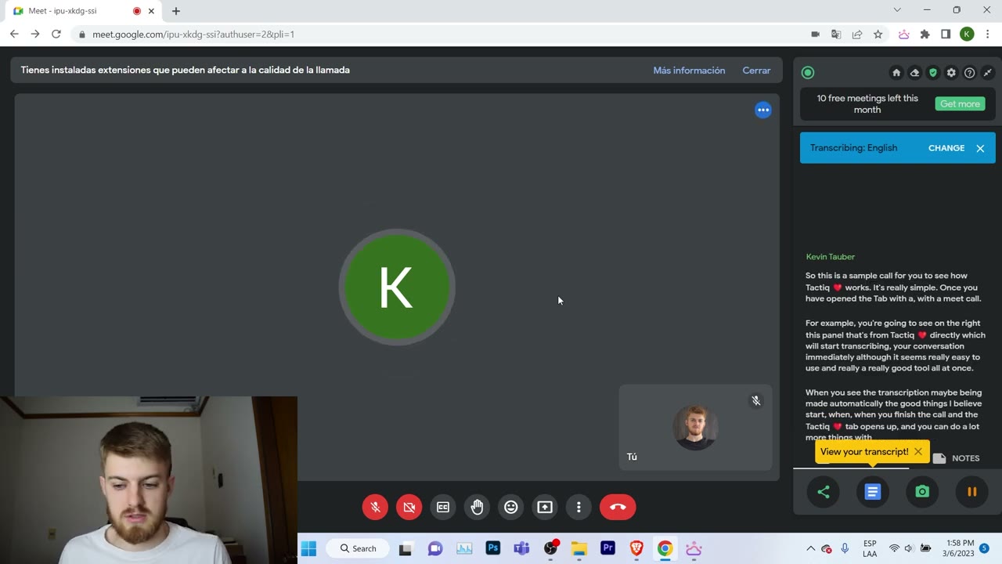1002x564 pixels.
Task: Toggle Chrome side panel
Action: tap(946, 34)
